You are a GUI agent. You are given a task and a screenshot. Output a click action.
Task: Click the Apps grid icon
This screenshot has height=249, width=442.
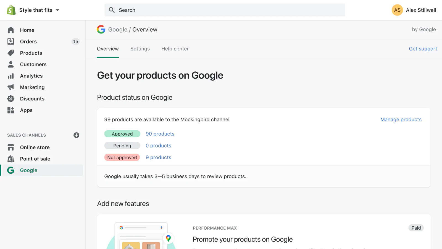[11, 110]
